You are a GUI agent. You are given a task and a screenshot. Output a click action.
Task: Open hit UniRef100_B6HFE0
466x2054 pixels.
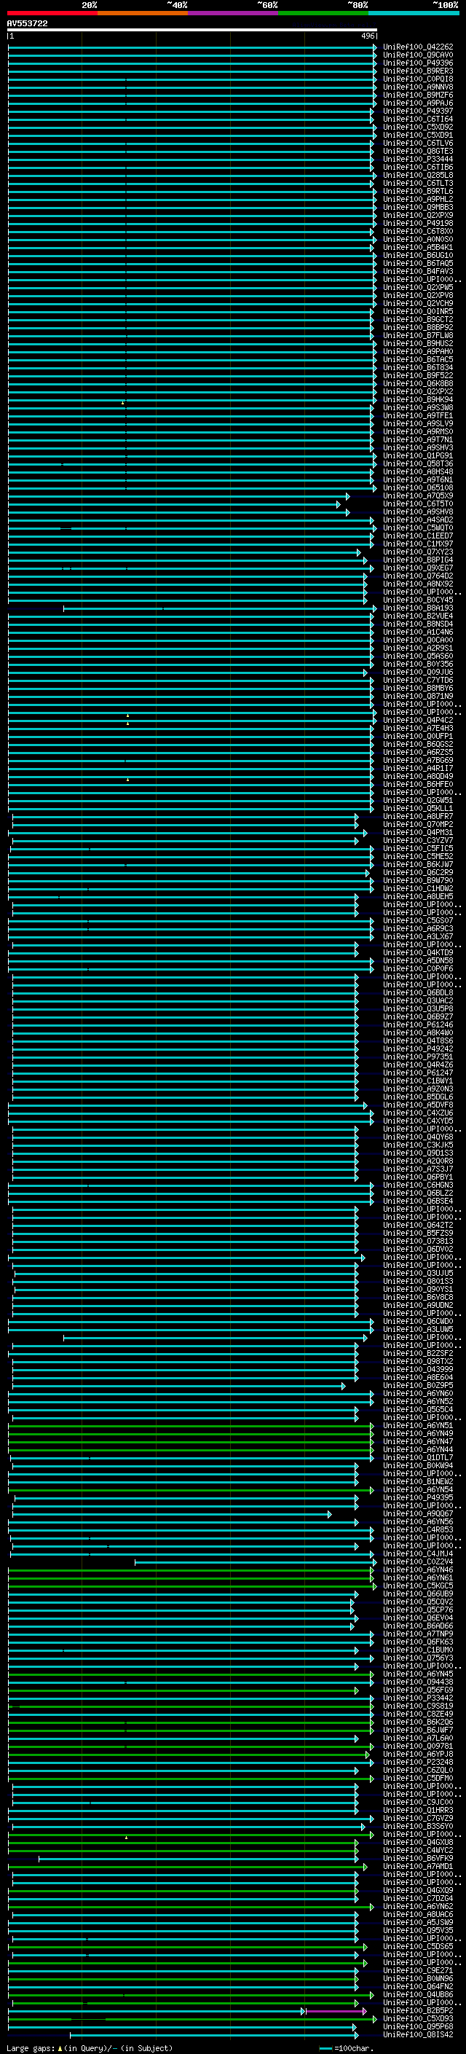pos(417,784)
